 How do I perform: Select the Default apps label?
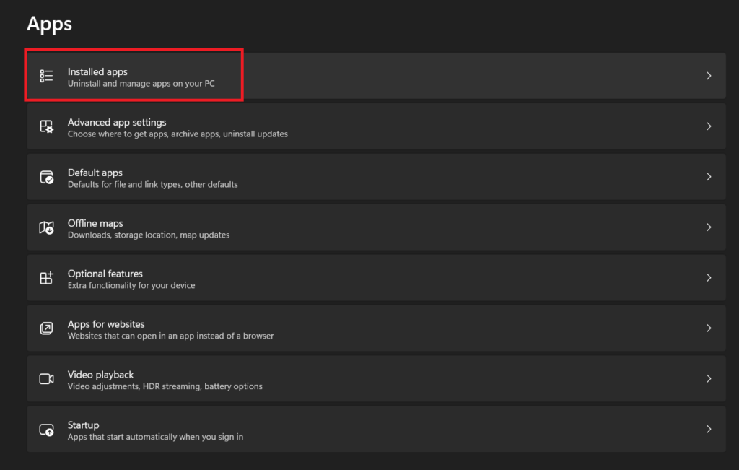[x=95, y=173]
